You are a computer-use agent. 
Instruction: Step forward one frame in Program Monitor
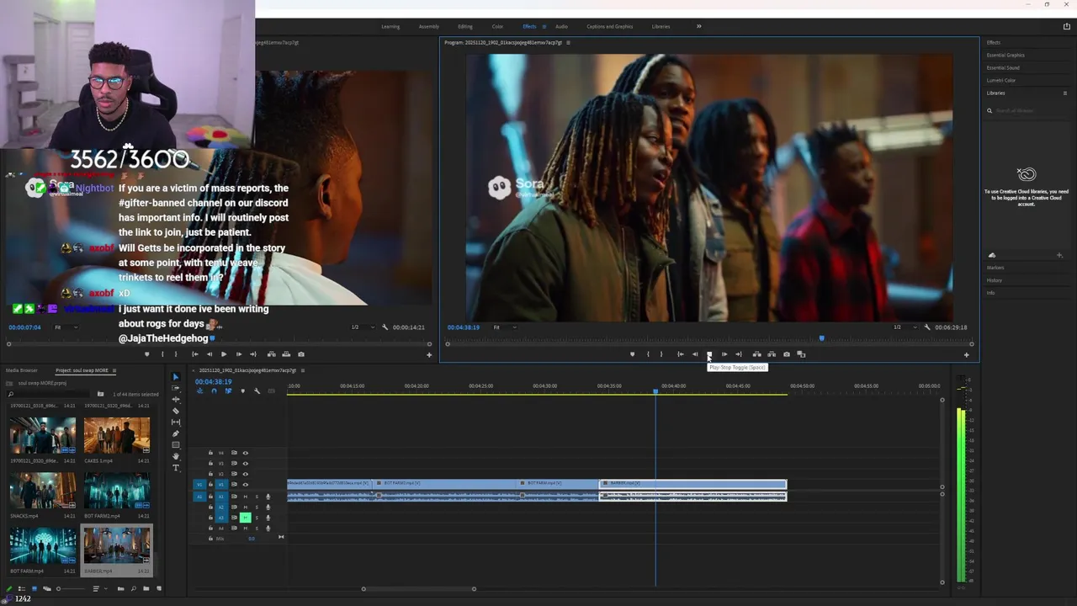pyautogui.click(x=724, y=354)
